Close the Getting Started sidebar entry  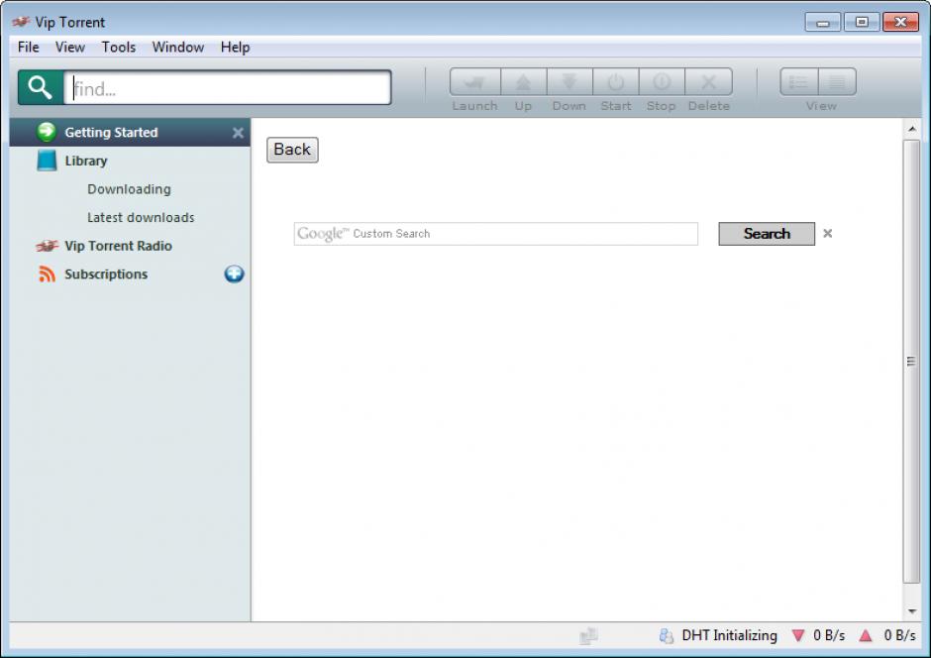click(x=238, y=133)
